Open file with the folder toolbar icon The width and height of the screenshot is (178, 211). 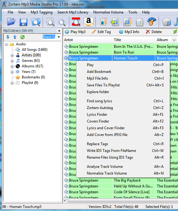click(x=11, y=22)
